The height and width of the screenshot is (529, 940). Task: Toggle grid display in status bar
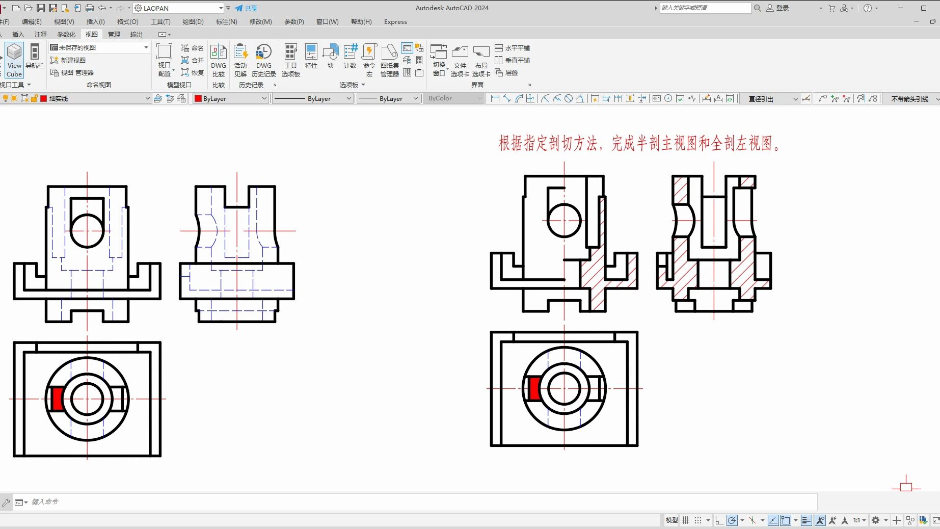(686, 520)
